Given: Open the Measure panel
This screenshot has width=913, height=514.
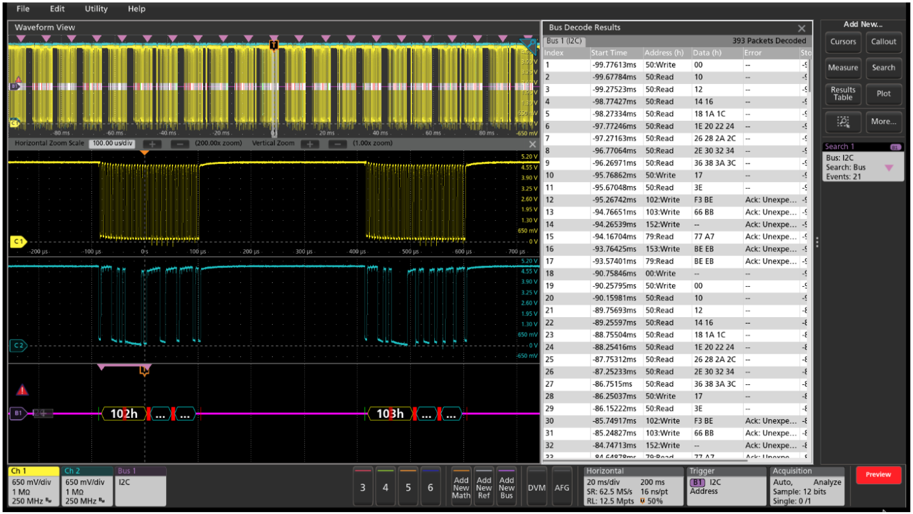Looking at the screenshot, I should click(x=843, y=68).
